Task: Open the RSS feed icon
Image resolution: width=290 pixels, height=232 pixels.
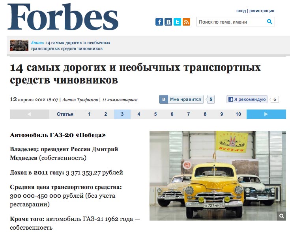Action: point(186,22)
